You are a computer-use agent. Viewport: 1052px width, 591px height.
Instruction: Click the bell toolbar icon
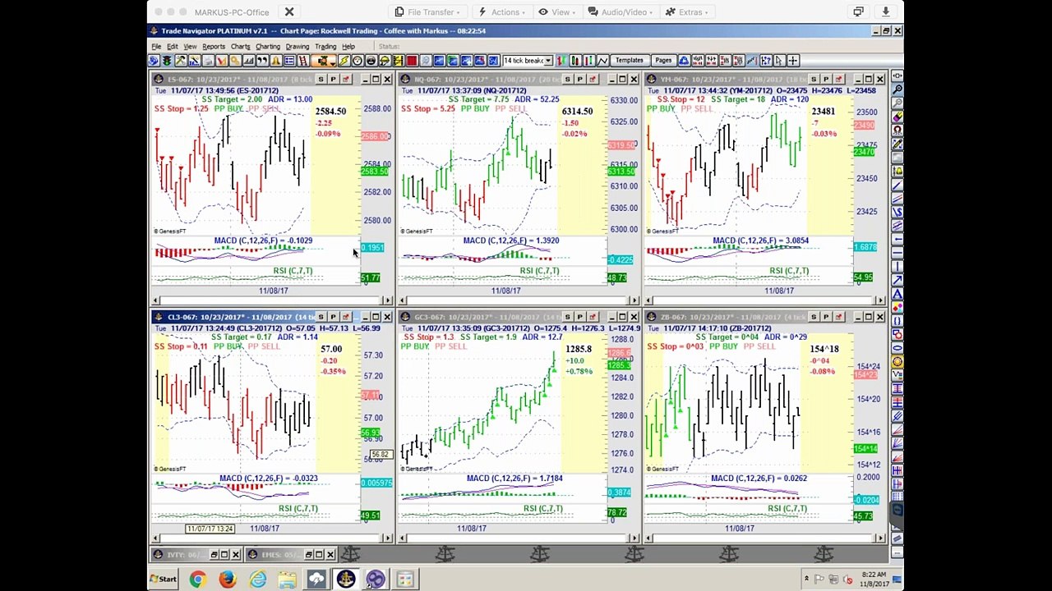(x=276, y=60)
